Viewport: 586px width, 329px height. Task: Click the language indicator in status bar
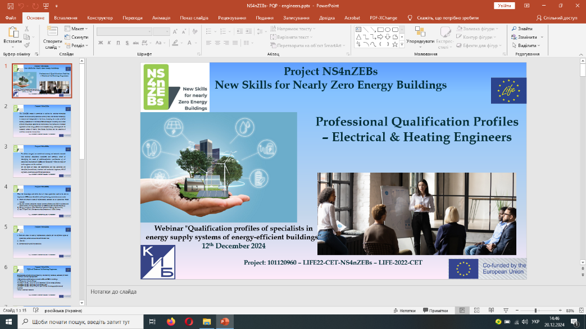pos(63,311)
